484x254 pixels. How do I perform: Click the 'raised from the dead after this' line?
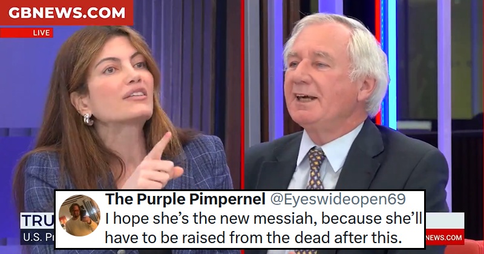pos(253,238)
